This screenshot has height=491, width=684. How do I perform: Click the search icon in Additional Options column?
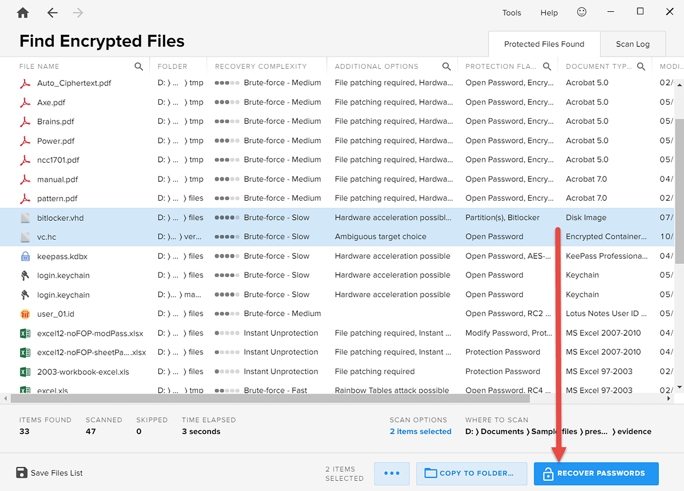point(447,66)
